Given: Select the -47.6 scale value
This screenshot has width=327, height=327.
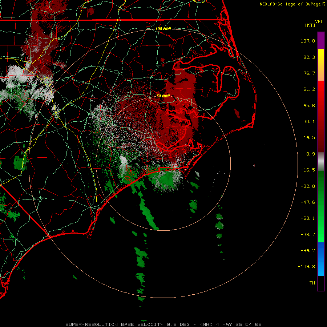Looking at the screenshot, I should click(308, 202).
